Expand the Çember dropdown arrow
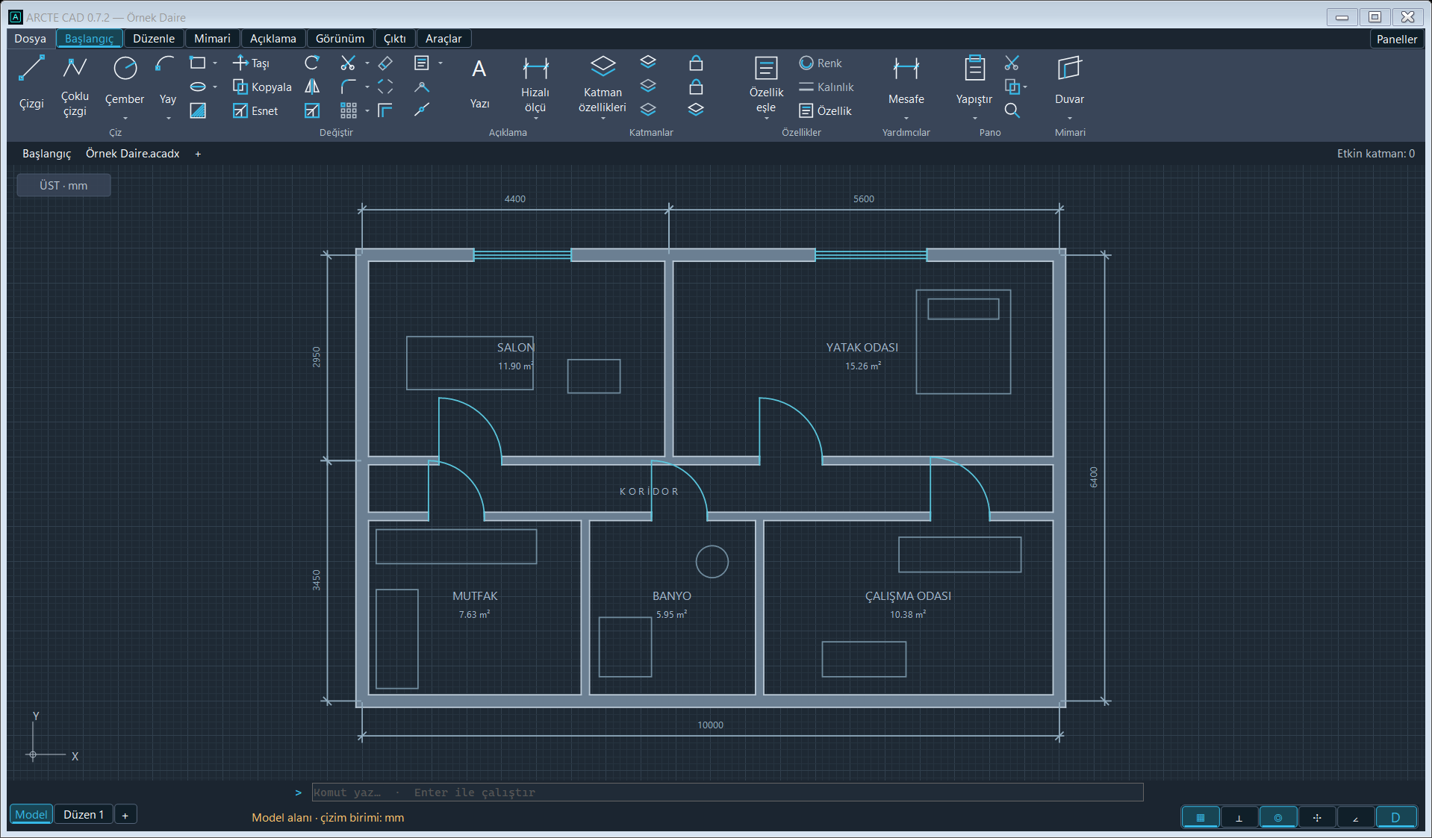This screenshot has height=838, width=1432. click(x=125, y=118)
